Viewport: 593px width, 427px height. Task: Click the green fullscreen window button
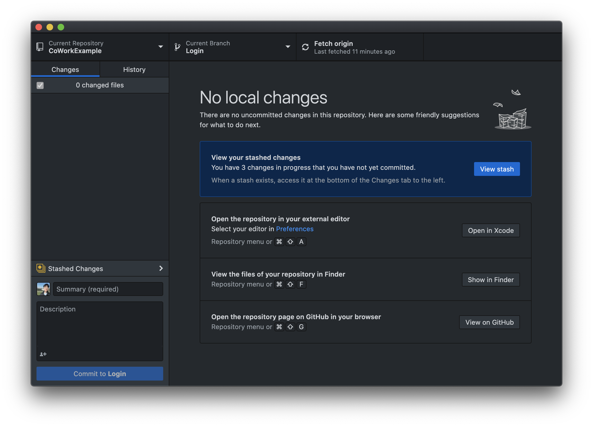point(61,27)
